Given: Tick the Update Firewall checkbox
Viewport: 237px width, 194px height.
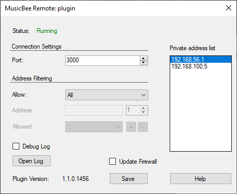Looking at the screenshot, I should (x=112, y=161).
